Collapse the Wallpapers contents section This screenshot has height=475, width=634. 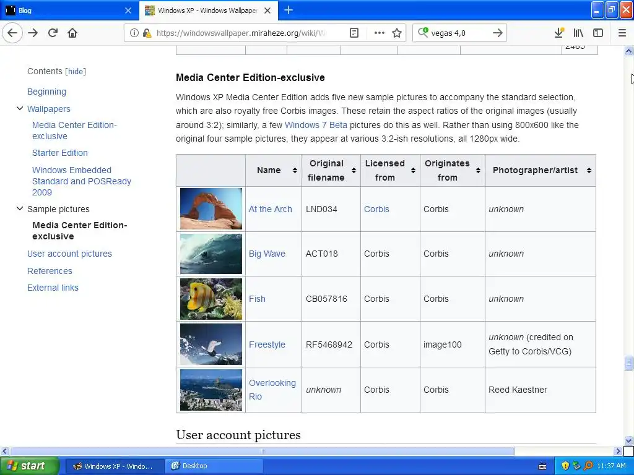(x=19, y=108)
